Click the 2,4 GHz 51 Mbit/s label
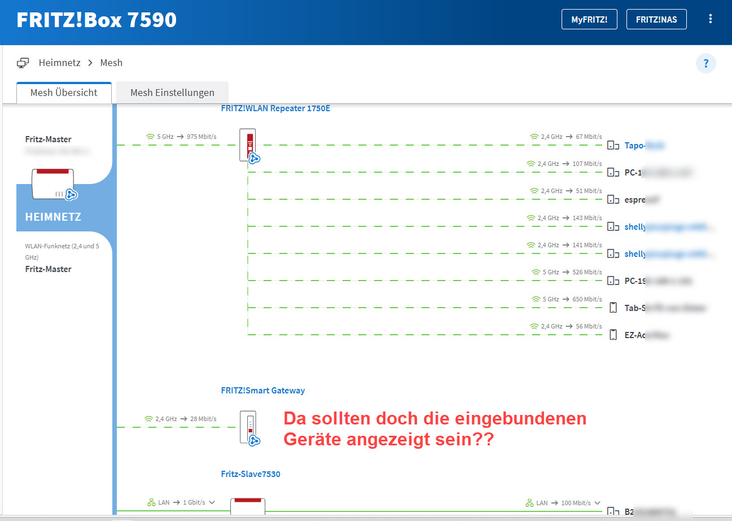Viewport: 732px width, 521px height. [x=566, y=191]
